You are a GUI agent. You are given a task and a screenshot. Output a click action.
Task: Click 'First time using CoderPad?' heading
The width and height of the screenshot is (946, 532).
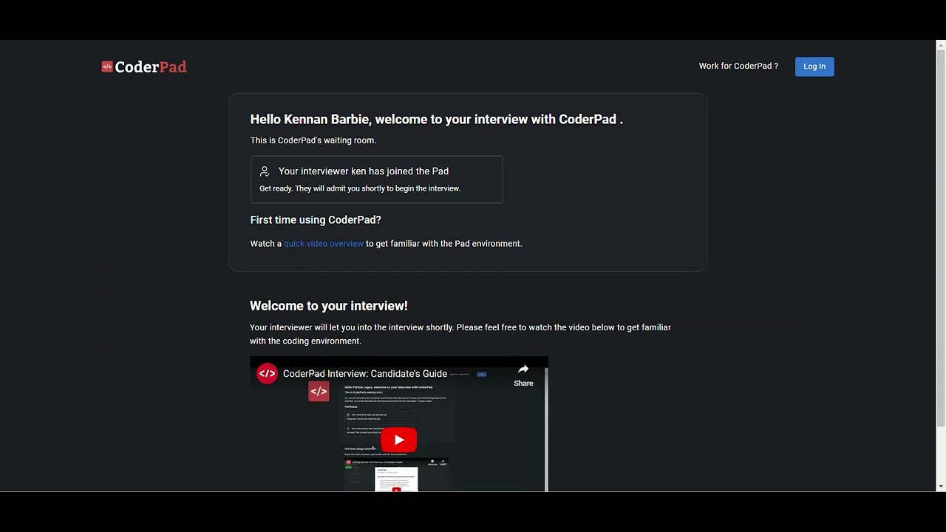(x=316, y=219)
